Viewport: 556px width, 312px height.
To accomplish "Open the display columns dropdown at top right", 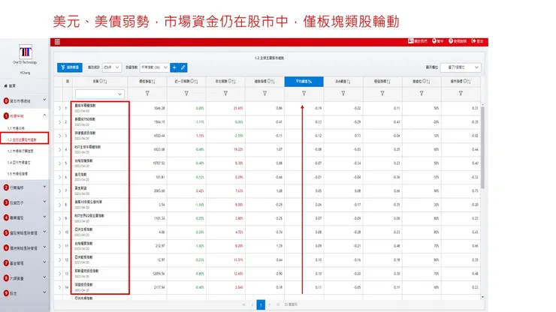I will point(461,67).
